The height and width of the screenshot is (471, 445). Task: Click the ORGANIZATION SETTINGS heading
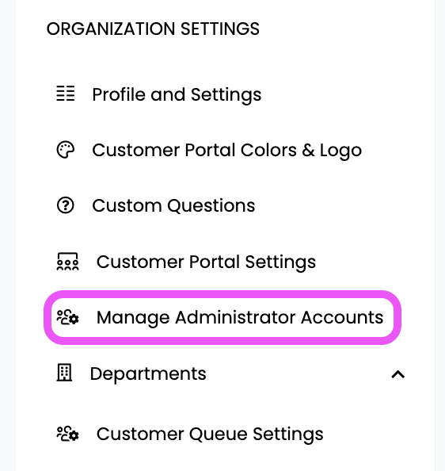click(x=153, y=29)
